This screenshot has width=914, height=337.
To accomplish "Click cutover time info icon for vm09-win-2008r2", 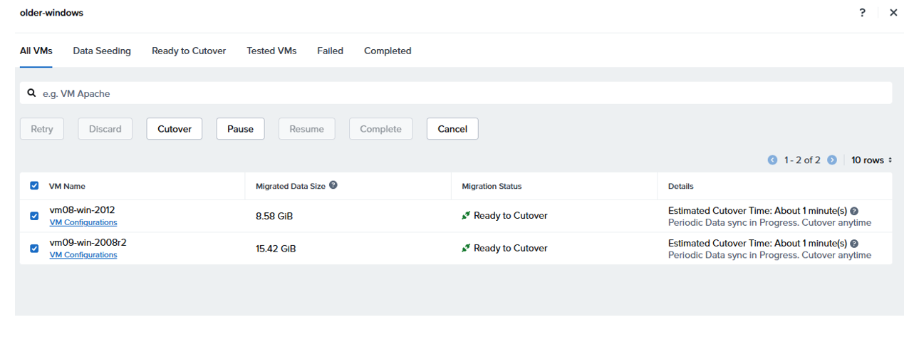I will tap(854, 244).
